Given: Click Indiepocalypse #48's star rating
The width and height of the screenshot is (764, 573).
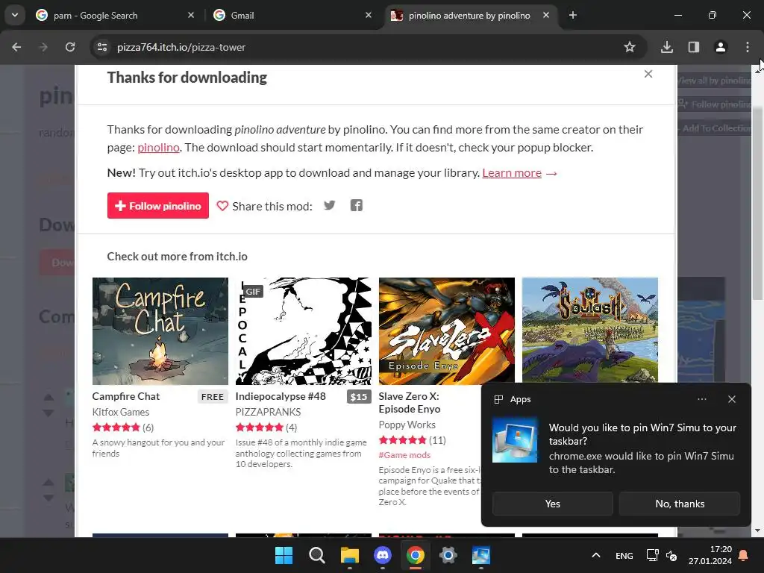Looking at the screenshot, I should click(259, 428).
